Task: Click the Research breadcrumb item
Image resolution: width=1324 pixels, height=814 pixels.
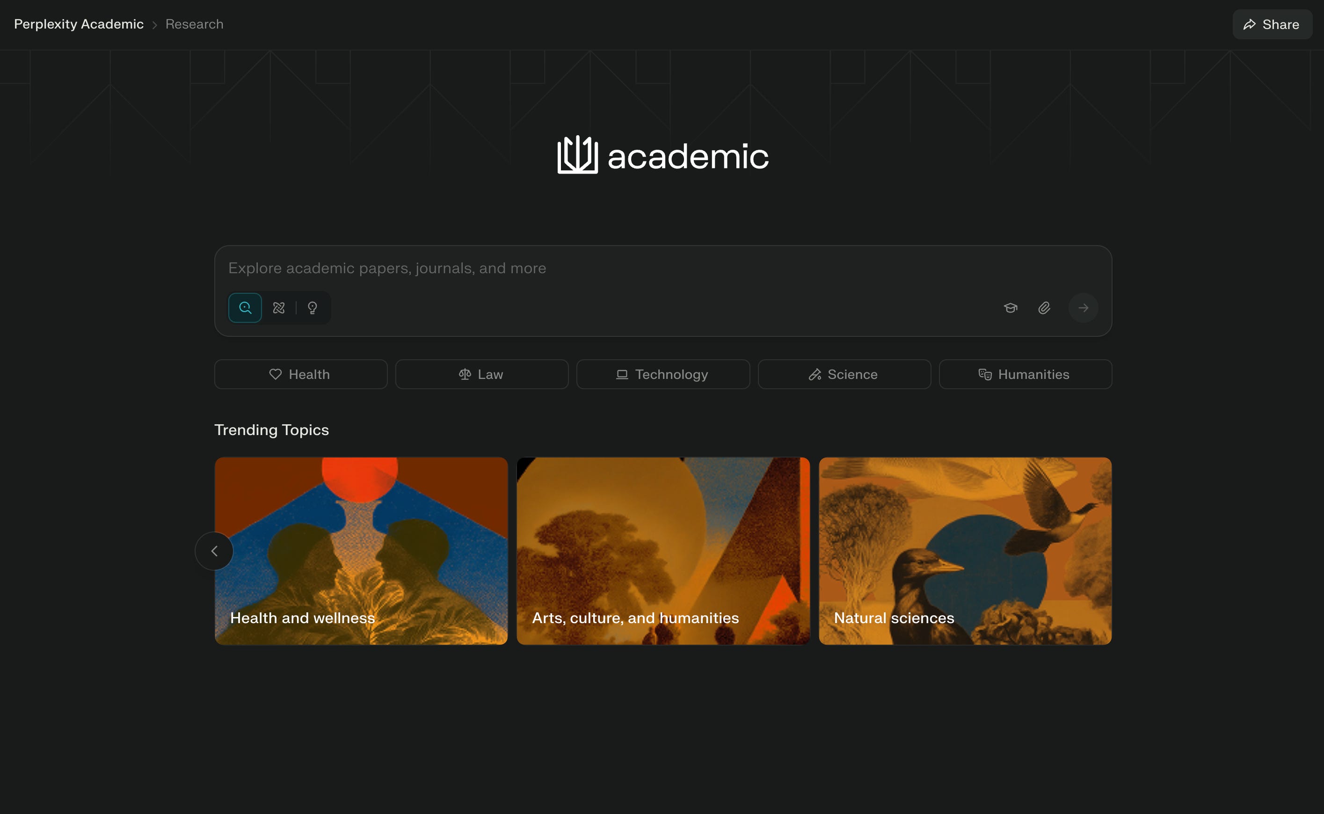Action: (194, 24)
